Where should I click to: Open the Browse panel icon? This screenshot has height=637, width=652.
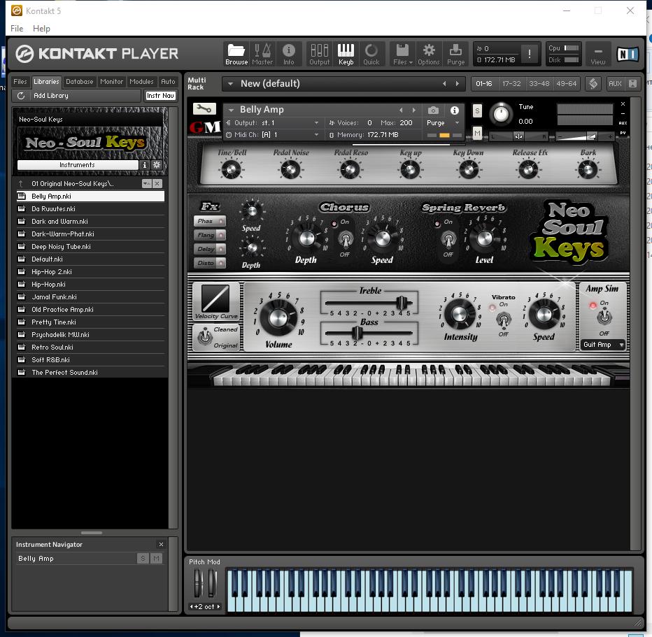236,55
